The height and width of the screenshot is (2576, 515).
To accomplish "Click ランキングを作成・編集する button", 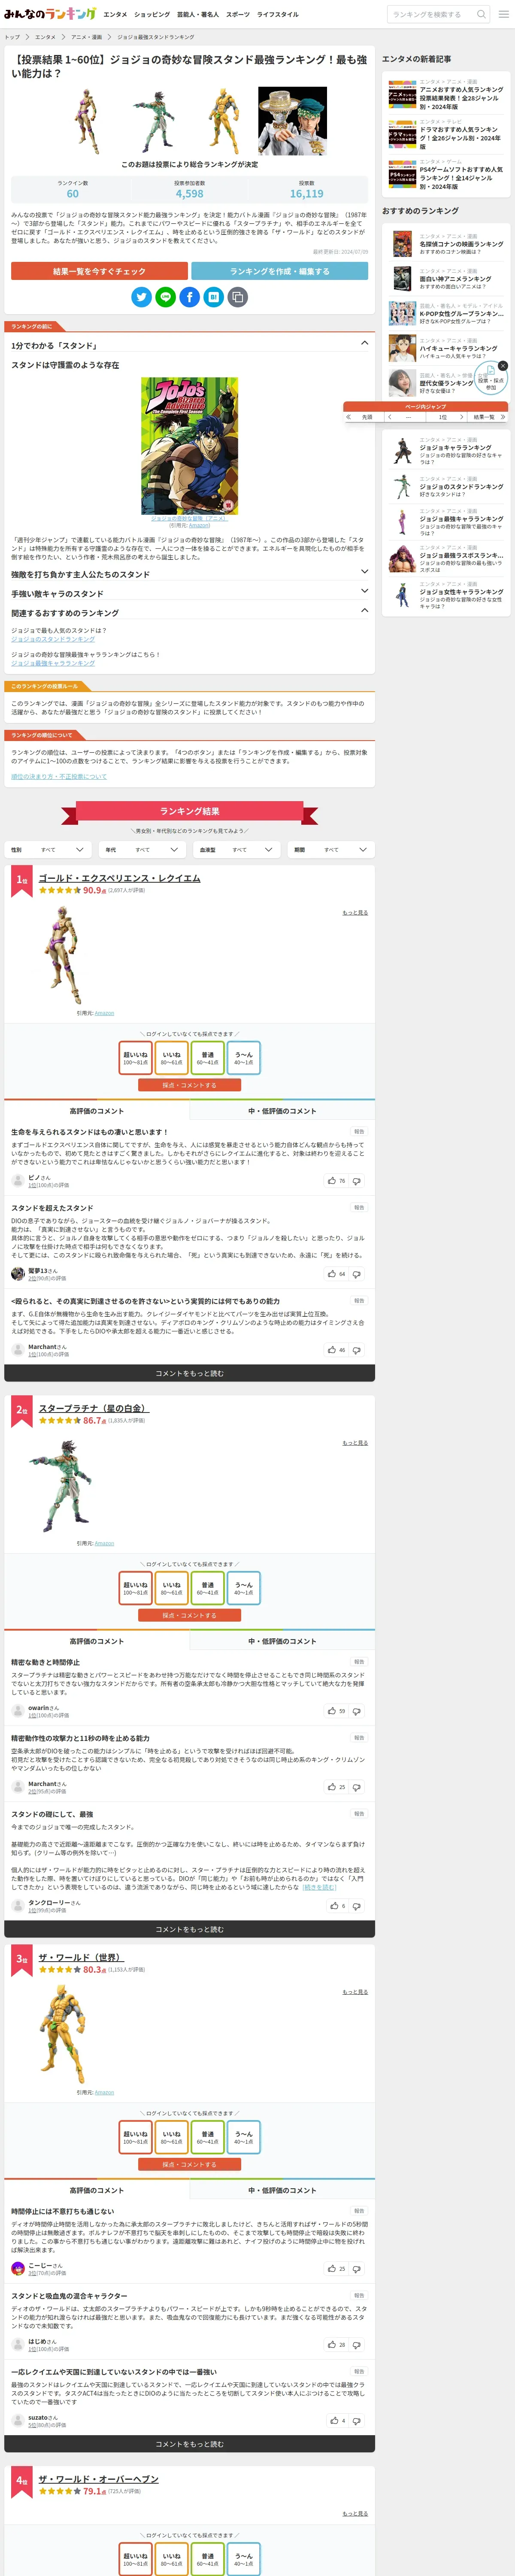I will pyautogui.click(x=279, y=271).
